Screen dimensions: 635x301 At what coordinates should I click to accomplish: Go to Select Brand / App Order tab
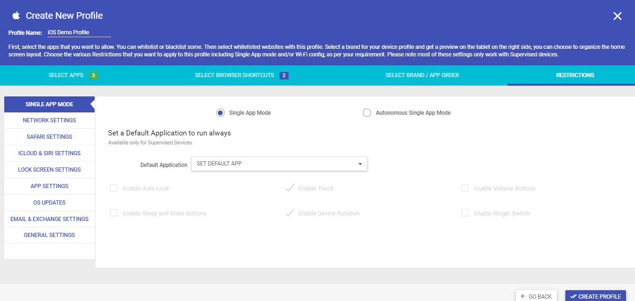coord(422,75)
